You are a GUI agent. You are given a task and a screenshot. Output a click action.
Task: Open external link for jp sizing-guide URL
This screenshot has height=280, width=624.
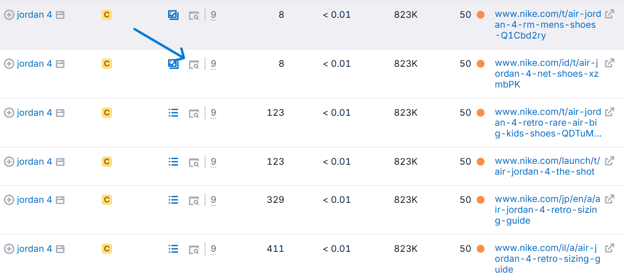point(610,199)
